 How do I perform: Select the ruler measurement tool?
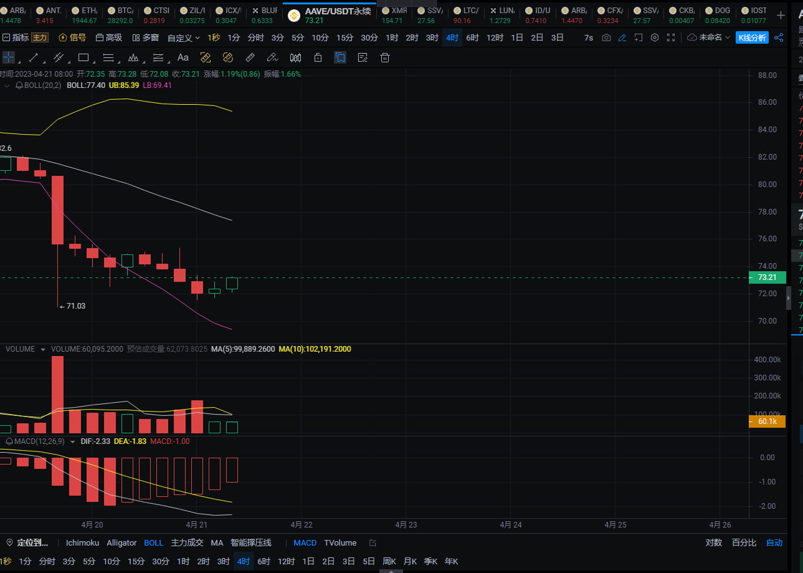coord(250,57)
